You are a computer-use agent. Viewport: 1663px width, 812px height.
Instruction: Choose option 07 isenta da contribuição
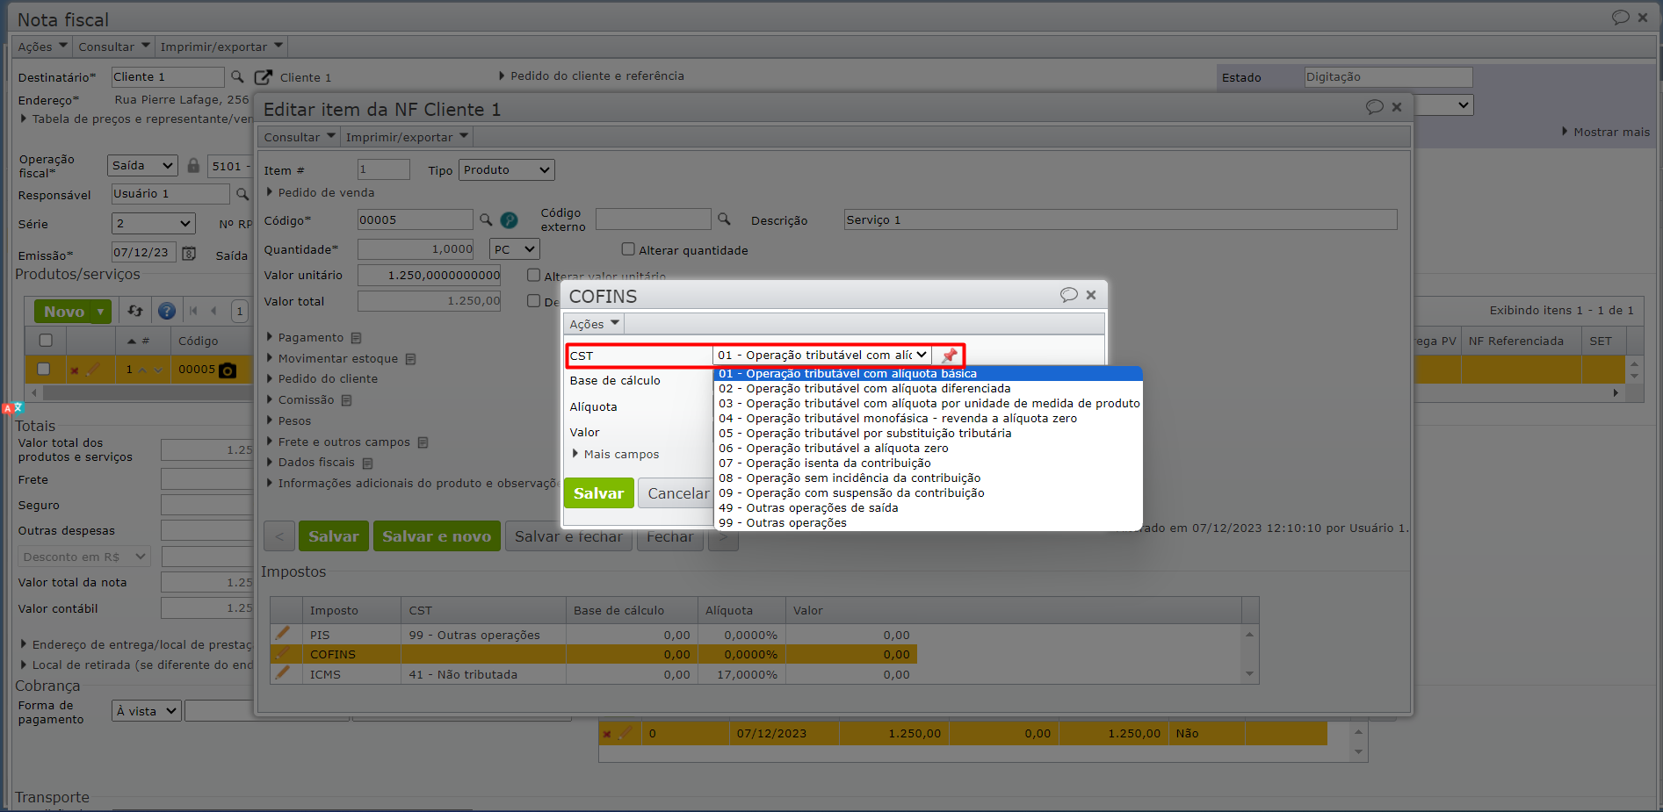coord(928,463)
